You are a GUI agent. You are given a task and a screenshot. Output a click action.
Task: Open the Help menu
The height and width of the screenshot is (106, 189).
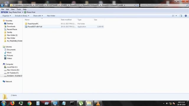(25, 9)
